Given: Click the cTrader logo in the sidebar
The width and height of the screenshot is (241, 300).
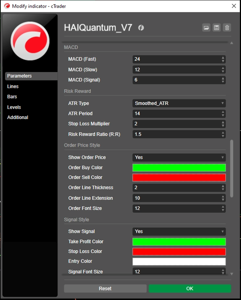Looking at the screenshot, I should click(30, 41).
